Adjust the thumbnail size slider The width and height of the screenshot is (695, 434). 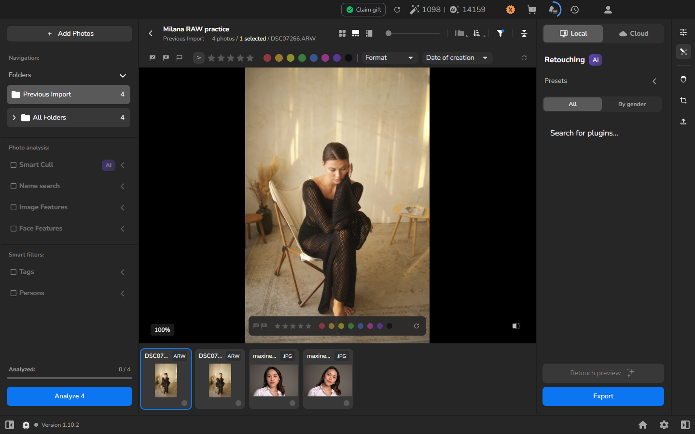click(413, 33)
